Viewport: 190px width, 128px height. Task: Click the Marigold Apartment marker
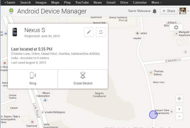(x=176, y=33)
